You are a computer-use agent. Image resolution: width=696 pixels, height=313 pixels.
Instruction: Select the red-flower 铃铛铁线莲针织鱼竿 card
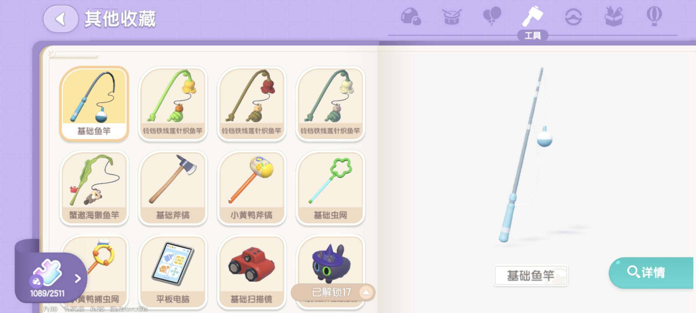coord(252,104)
